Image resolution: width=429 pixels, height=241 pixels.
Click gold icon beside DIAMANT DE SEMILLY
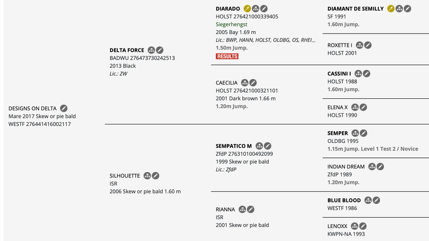pos(391,9)
